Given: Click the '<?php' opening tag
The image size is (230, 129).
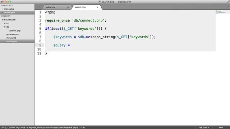Looking at the screenshot, I should 50,12.
